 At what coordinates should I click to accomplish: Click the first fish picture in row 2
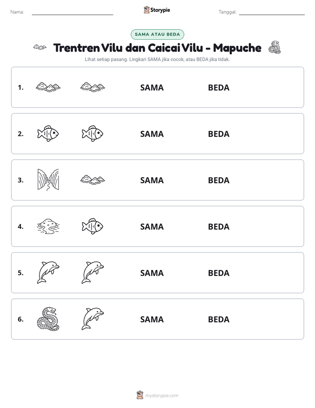48,133
